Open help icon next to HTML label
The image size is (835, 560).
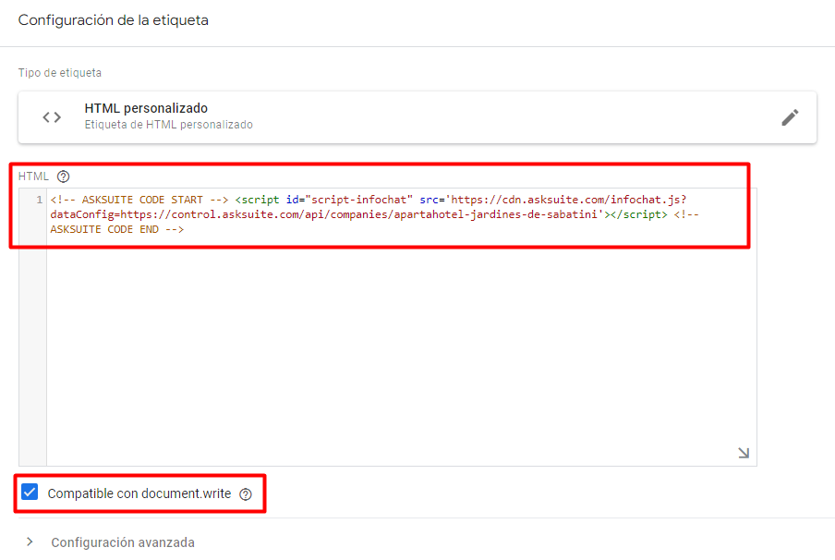pyautogui.click(x=64, y=177)
